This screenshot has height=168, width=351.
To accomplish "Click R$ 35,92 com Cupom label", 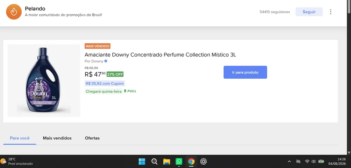I will click(105, 83).
